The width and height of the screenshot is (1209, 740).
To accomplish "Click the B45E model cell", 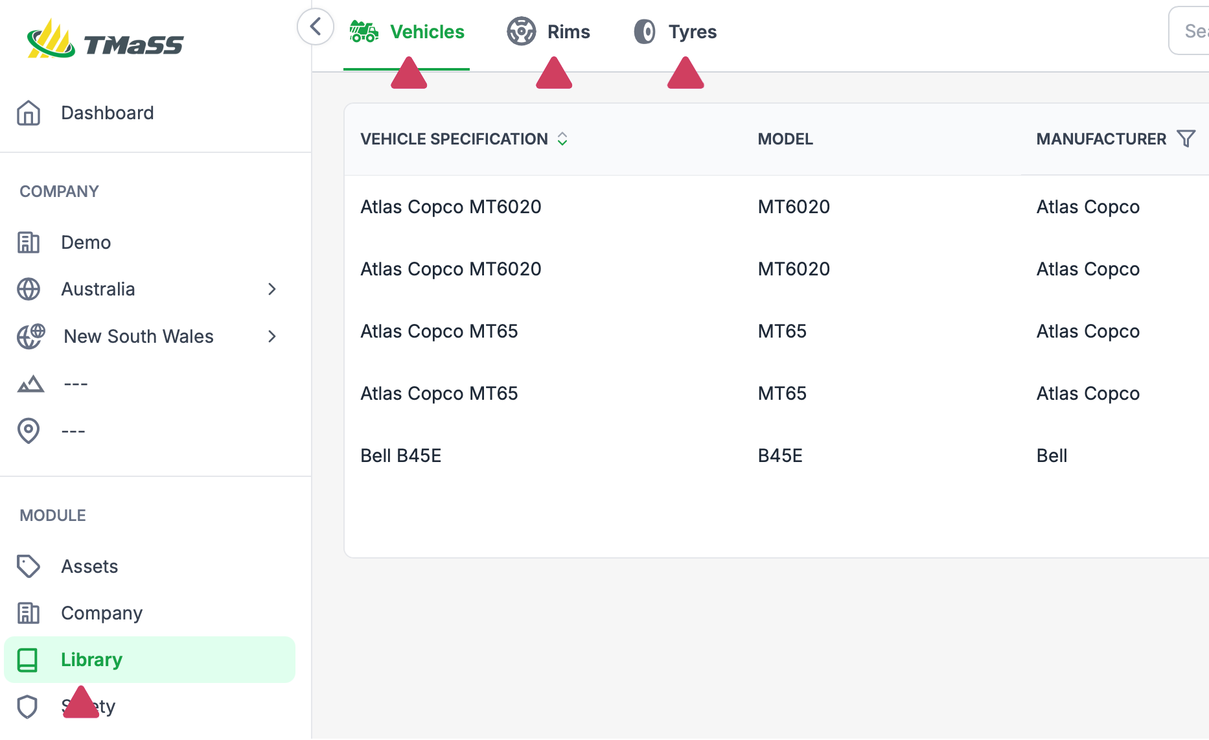I will [780, 456].
